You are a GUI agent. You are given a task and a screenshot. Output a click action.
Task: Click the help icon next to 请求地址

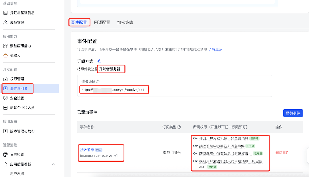click(x=98, y=82)
